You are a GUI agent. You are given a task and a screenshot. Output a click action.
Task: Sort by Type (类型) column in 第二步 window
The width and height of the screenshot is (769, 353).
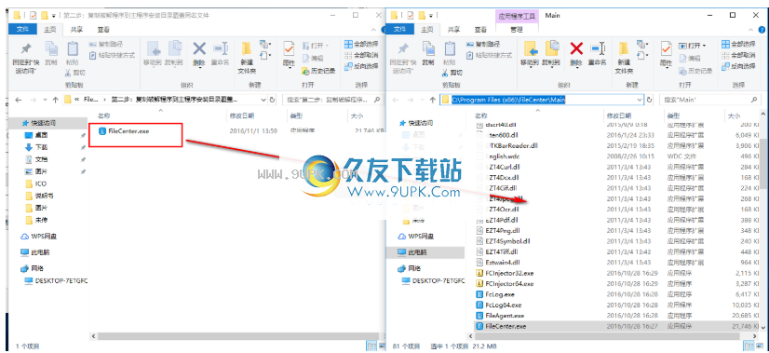point(297,115)
